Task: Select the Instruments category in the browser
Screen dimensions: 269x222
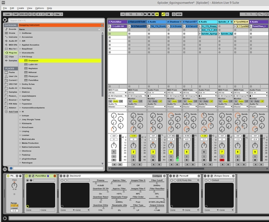Action: click(11, 37)
